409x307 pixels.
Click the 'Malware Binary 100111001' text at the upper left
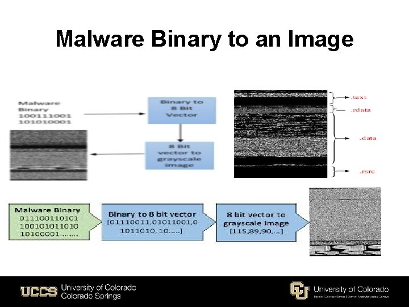[x=45, y=113]
